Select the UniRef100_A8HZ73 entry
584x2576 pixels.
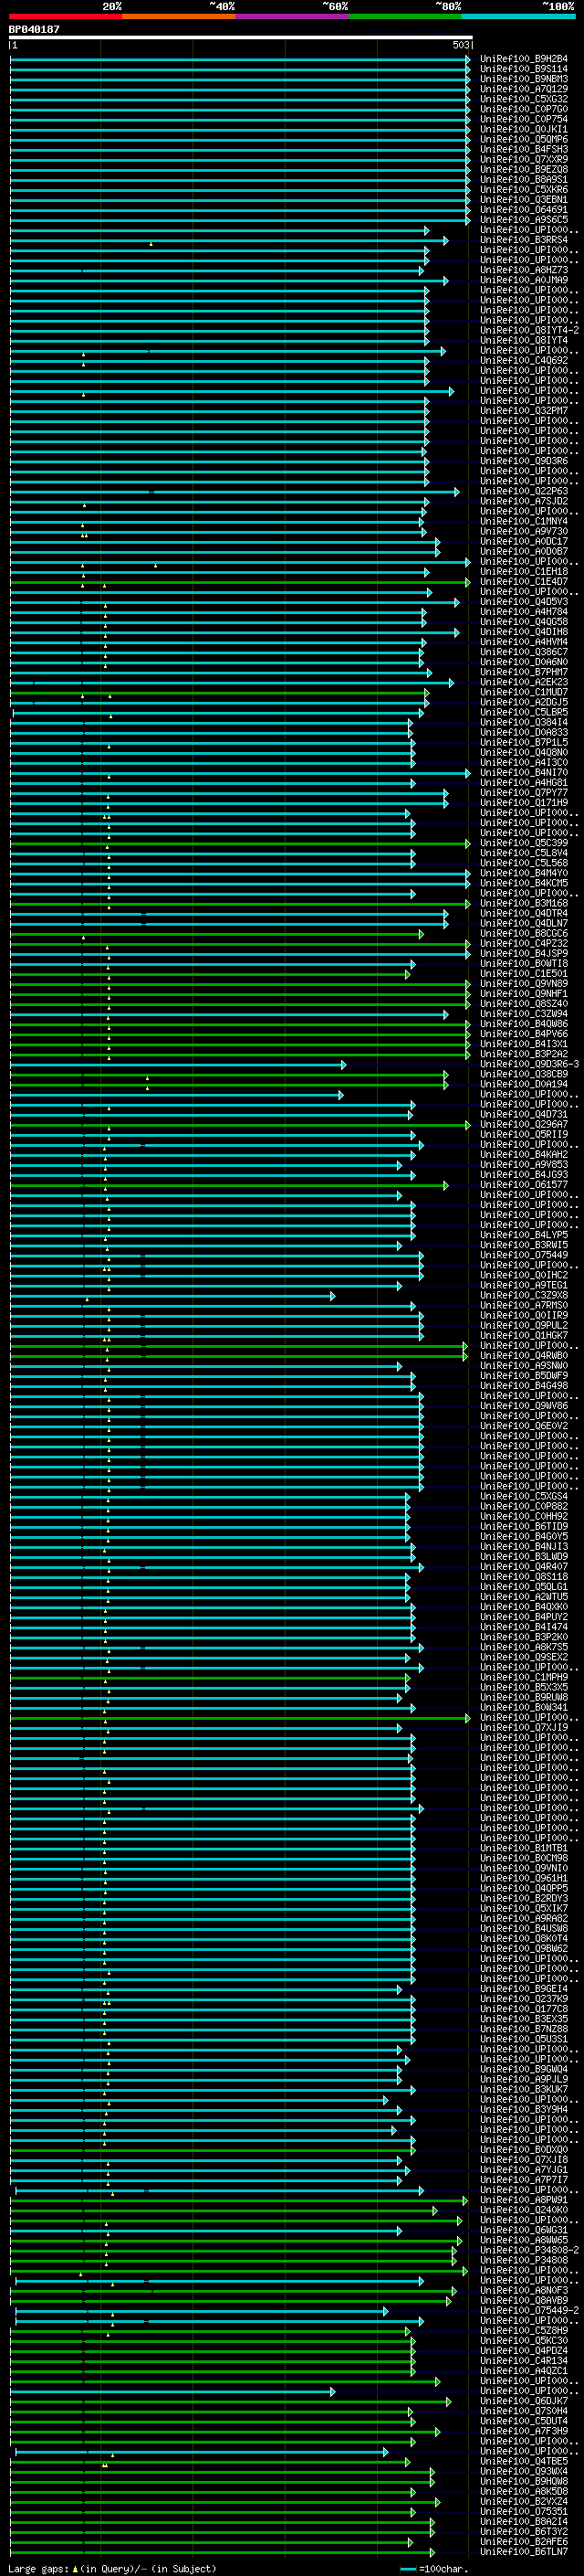point(524,270)
